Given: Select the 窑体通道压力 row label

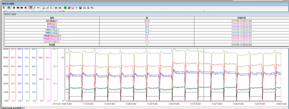Looking at the screenshot, I should (52, 21).
